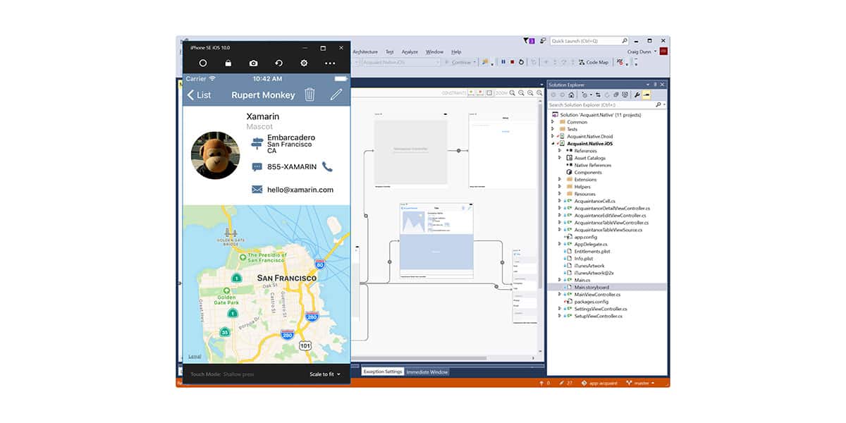This screenshot has height=423, width=846.
Task: Tap the simulator Home button icon
Action: (203, 63)
